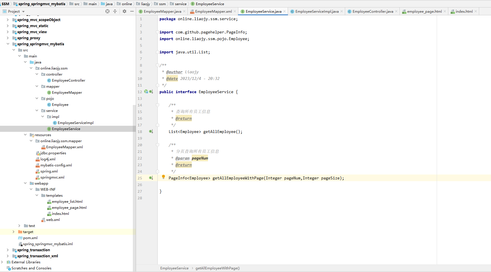Viewport: 491px width, 272px height.
Task: Switch to index.html editor tab
Action: click(x=464, y=11)
